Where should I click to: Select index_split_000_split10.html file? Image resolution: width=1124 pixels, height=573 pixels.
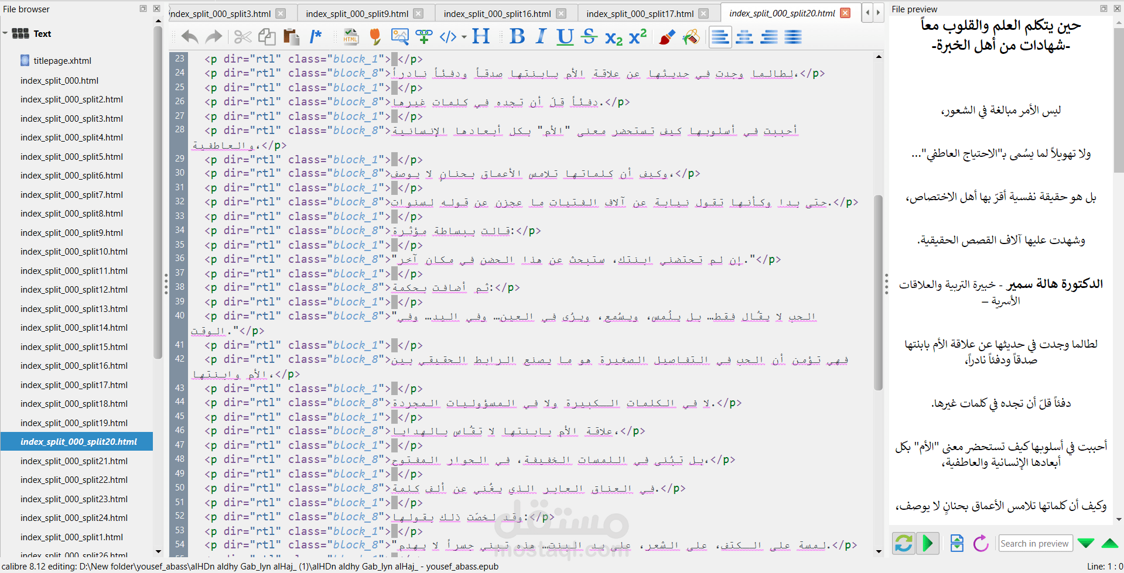[74, 252]
